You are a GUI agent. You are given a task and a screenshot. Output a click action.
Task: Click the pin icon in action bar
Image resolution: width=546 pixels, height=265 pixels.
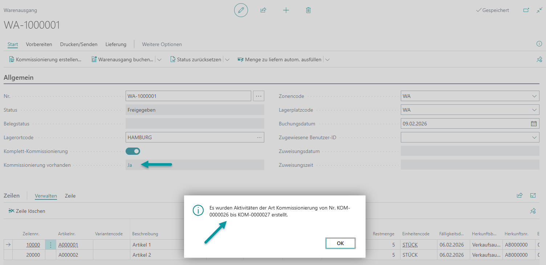539,59
